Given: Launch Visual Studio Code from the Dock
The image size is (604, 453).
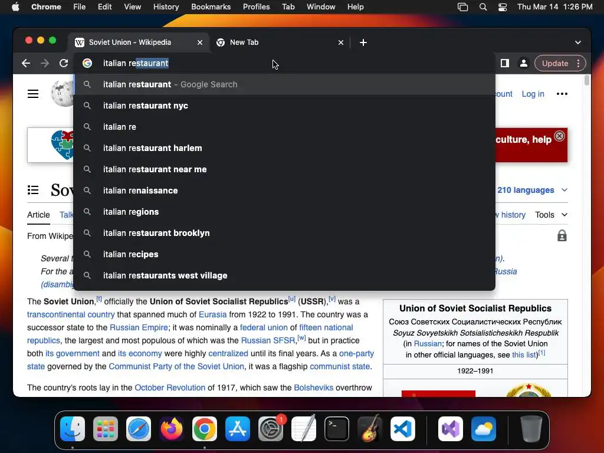Looking at the screenshot, I should pyautogui.click(x=402, y=428).
